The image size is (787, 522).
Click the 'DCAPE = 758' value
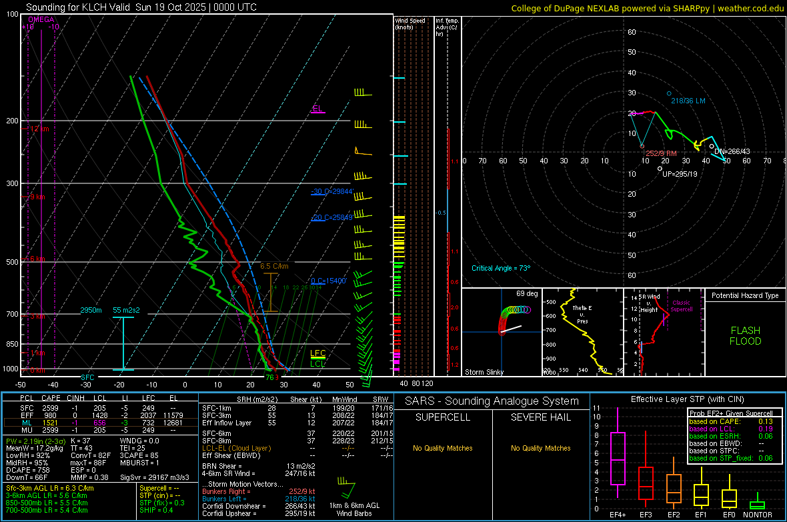click(x=27, y=470)
